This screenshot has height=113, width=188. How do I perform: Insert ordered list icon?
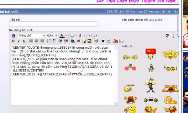tap(49, 41)
